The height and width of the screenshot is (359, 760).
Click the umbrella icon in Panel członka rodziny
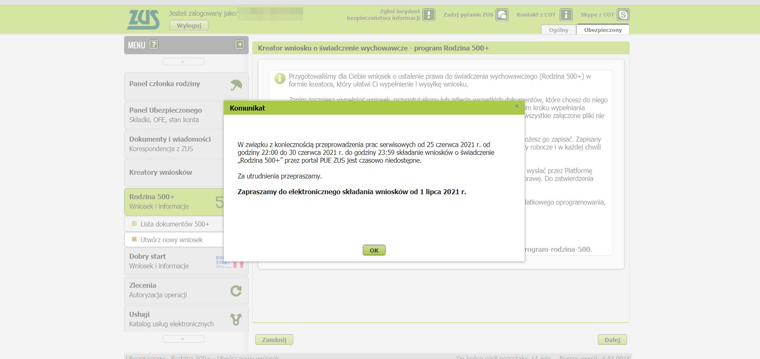[236, 85]
